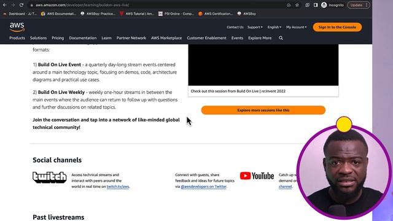Click the bookmark star icon in the address bar

point(297,5)
